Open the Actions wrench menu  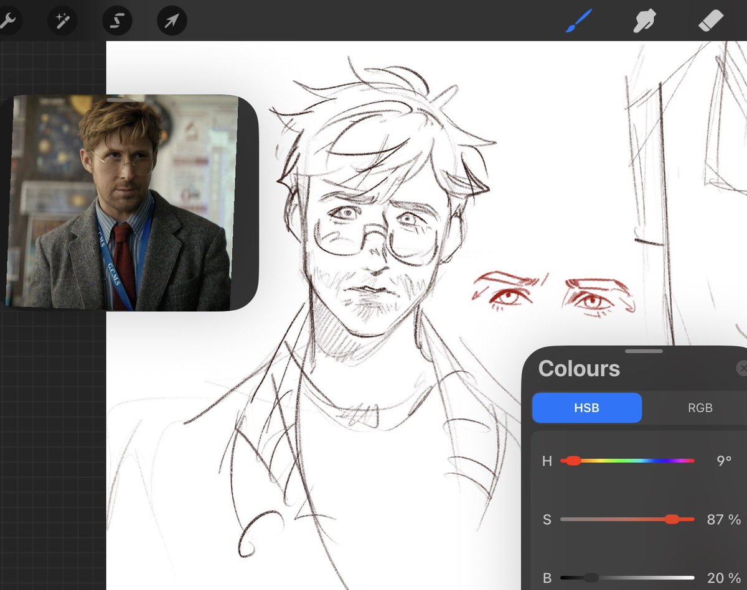(x=7, y=22)
